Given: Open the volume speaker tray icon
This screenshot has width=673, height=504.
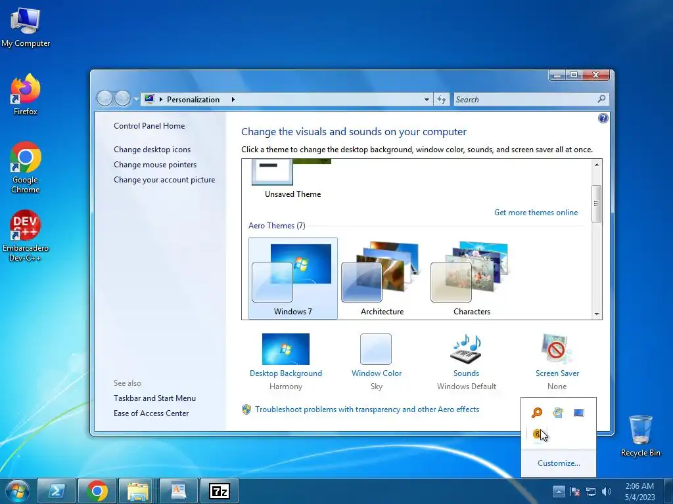Looking at the screenshot, I should [607, 492].
